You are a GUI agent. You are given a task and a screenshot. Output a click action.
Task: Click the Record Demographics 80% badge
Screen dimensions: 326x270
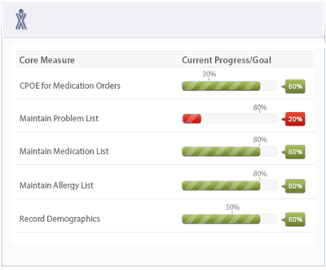pos(294,219)
